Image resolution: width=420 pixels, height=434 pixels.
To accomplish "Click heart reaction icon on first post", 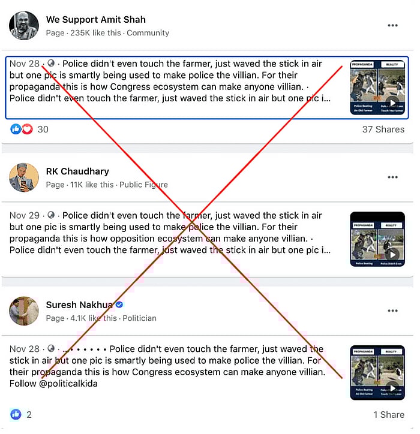I will point(27,129).
